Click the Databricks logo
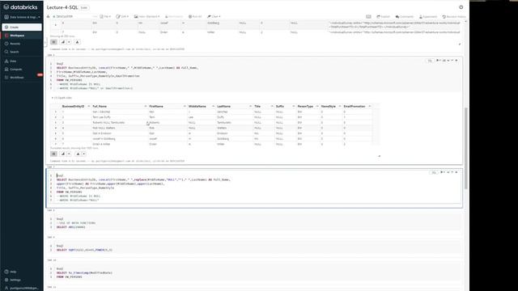Image resolution: width=518 pixels, height=291 pixels. click(x=20, y=7)
